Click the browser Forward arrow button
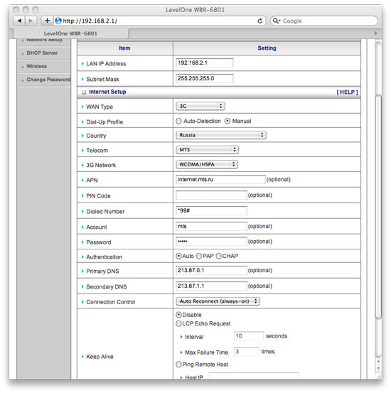This screenshot has width=391, height=393. click(31, 21)
